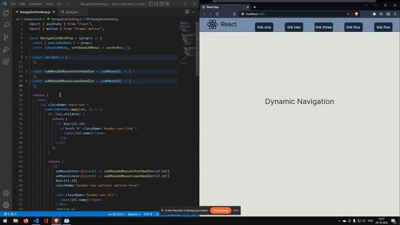Image resolution: width=400 pixels, height=225 pixels.
Task: Open the Edit menu
Action: [22, 4]
